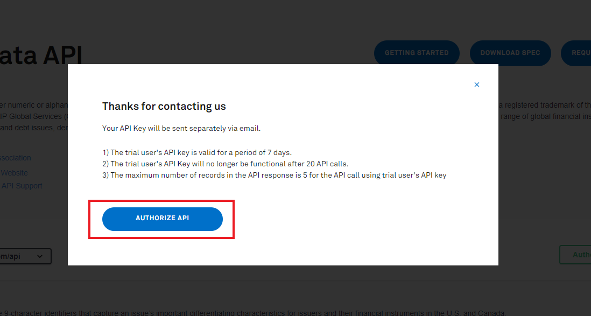This screenshot has height=316, width=591.
Task: Click the AUTHORIZE API button in the dialog
Action: click(x=162, y=219)
